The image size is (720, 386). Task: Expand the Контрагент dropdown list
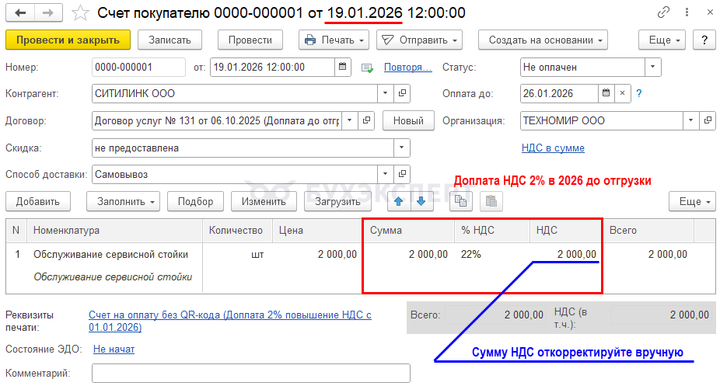pyautogui.click(x=385, y=93)
